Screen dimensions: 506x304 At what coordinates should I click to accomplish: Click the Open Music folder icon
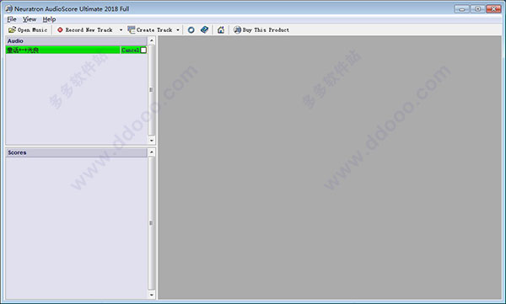(12, 30)
